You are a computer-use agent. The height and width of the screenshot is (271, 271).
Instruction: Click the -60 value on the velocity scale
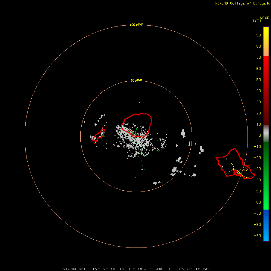257,202
